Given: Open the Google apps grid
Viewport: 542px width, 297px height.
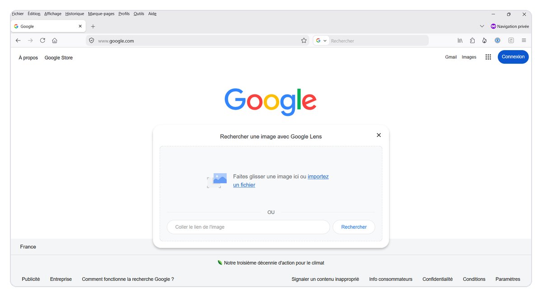Looking at the screenshot, I should 488,57.
